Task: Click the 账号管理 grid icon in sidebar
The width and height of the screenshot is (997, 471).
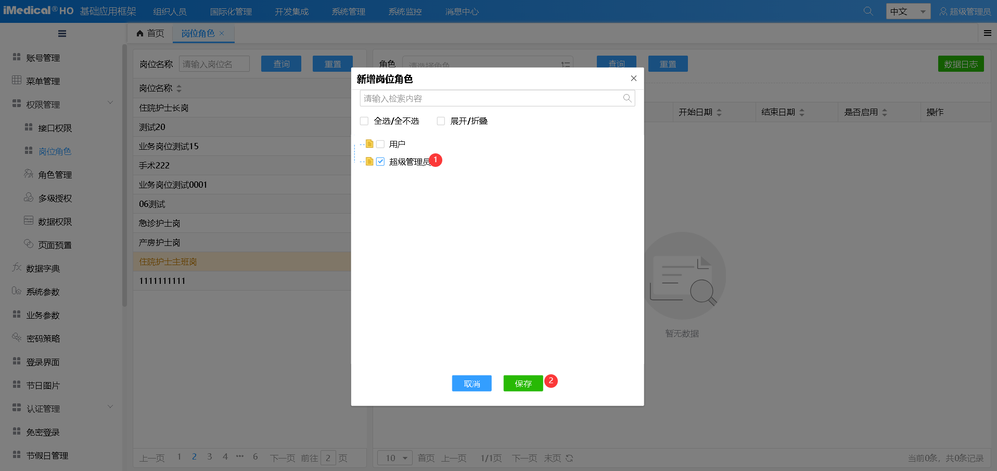Action: [17, 57]
